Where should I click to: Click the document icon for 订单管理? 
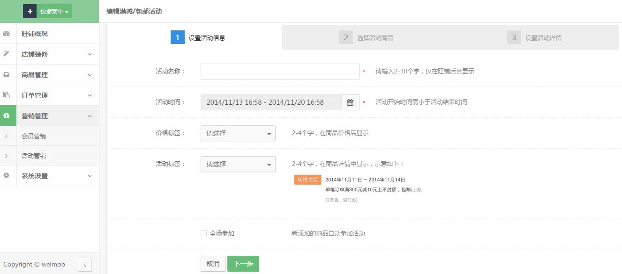pos(7,95)
